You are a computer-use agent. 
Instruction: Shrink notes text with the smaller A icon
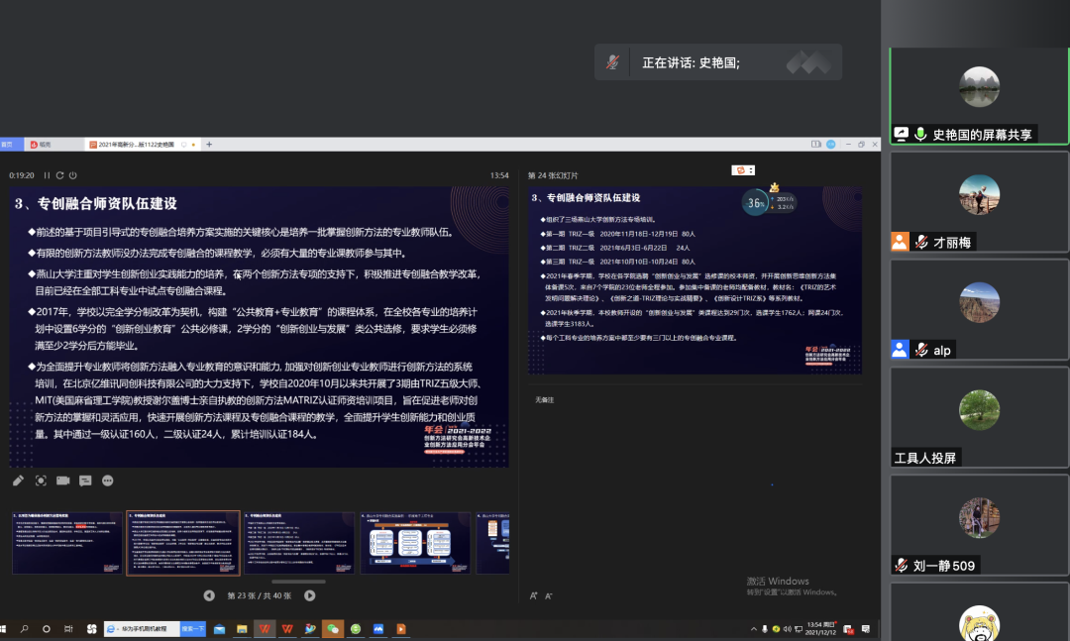click(548, 595)
